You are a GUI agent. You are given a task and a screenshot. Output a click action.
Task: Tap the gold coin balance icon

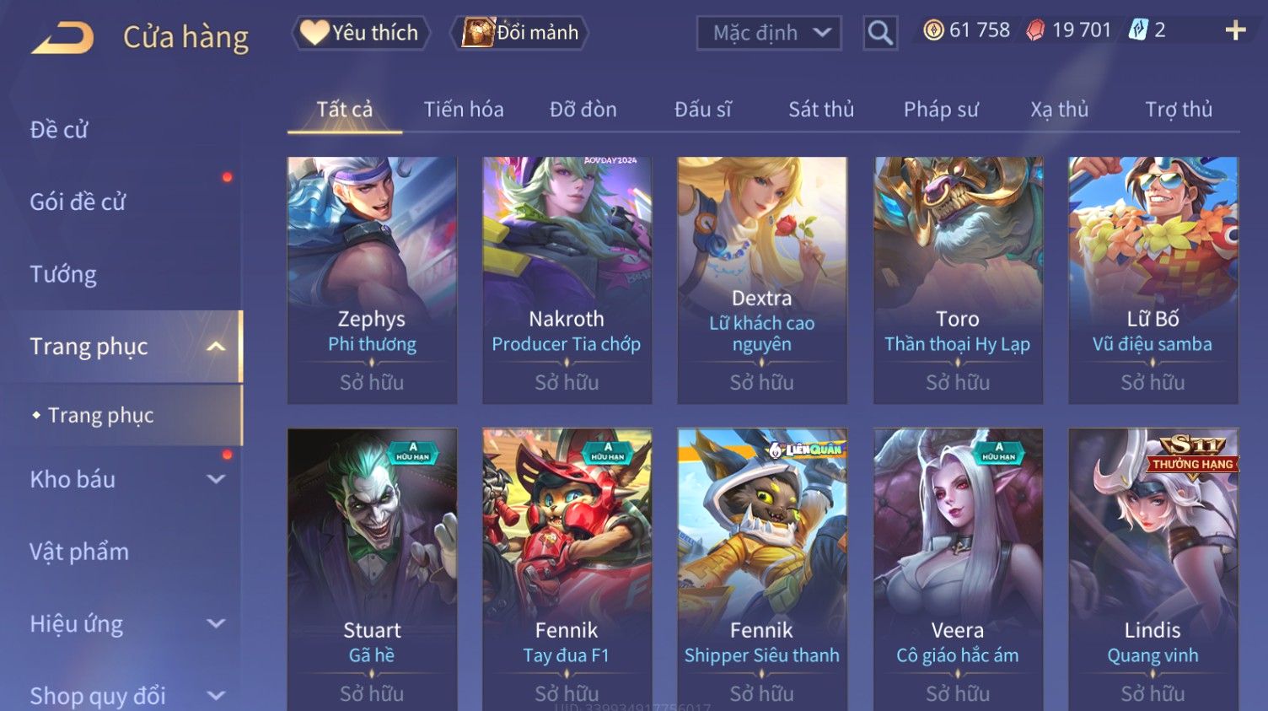tap(932, 30)
